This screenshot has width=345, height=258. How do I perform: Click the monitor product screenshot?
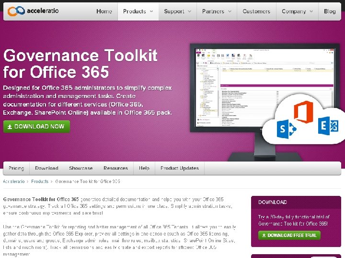[x=264, y=87]
